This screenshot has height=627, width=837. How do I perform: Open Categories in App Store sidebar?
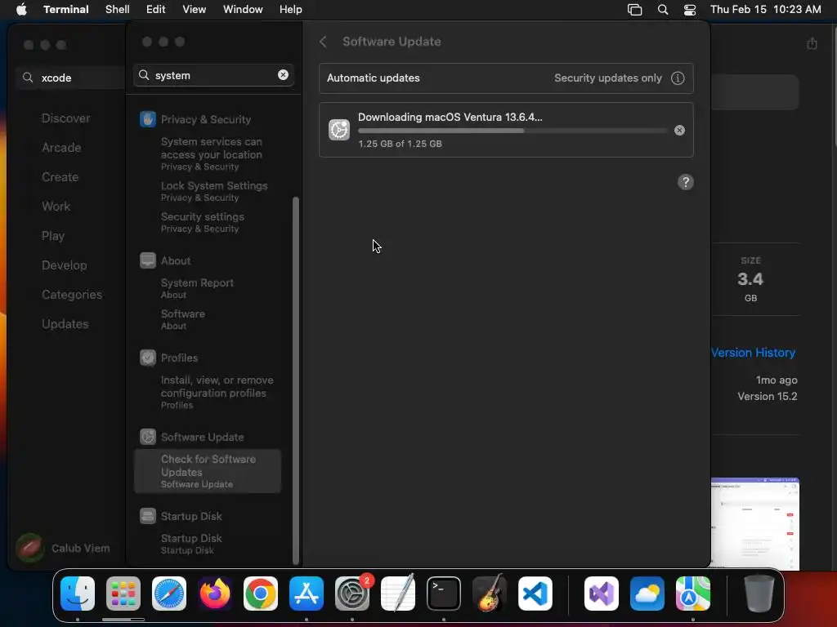[x=72, y=294]
